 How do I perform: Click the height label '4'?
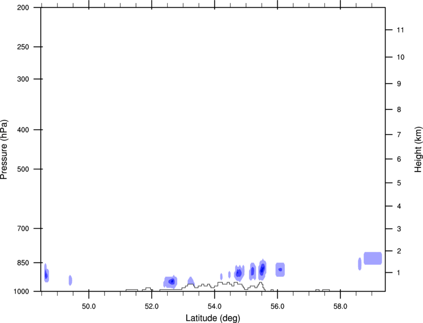tap(399, 206)
